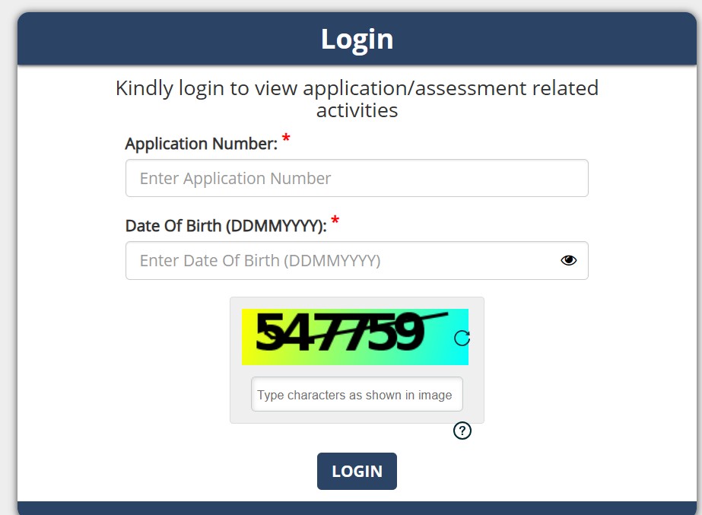
Task: Click the yellow left edge of captcha
Action: (x=247, y=337)
